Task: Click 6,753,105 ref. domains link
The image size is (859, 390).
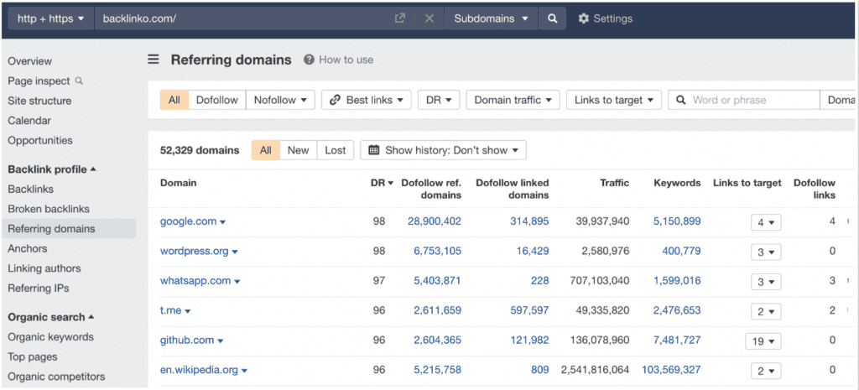Action: tap(438, 251)
